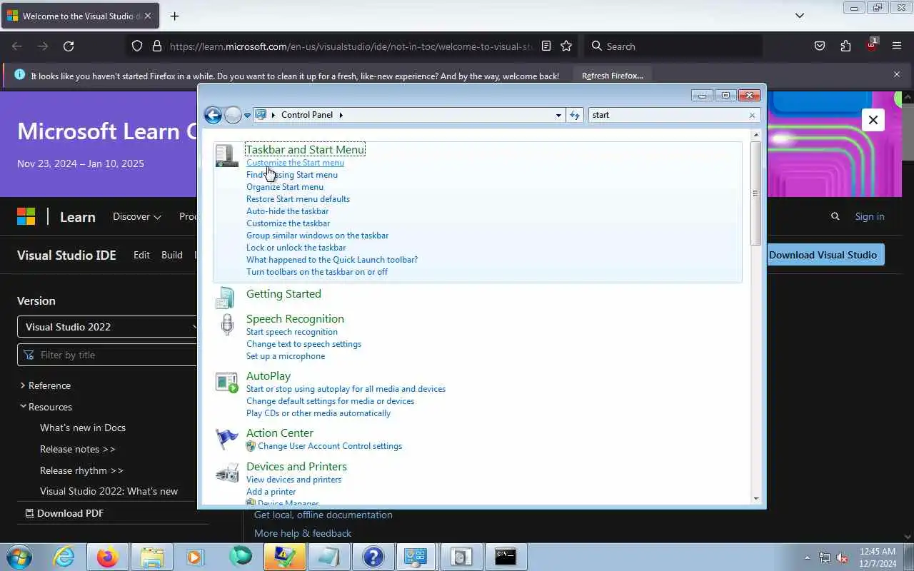The image size is (914, 571).
Task: Click the Getting Started icon
Action: pyautogui.click(x=226, y=298)
